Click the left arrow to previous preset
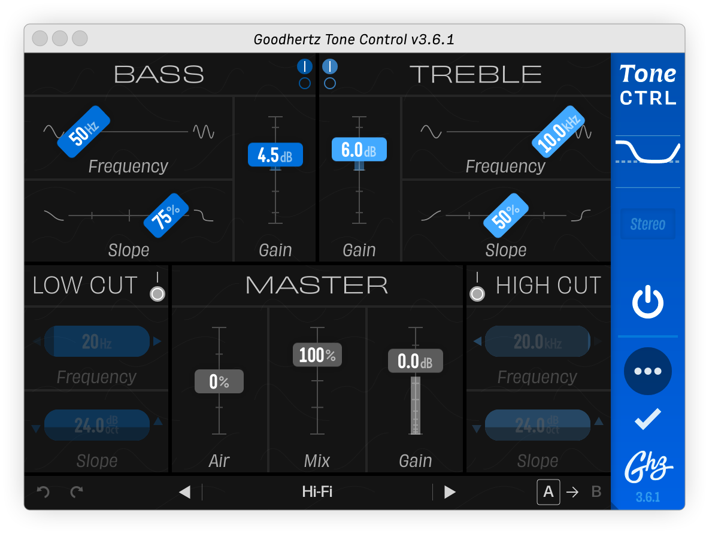709x534 pixels. (x=186, y=491)
